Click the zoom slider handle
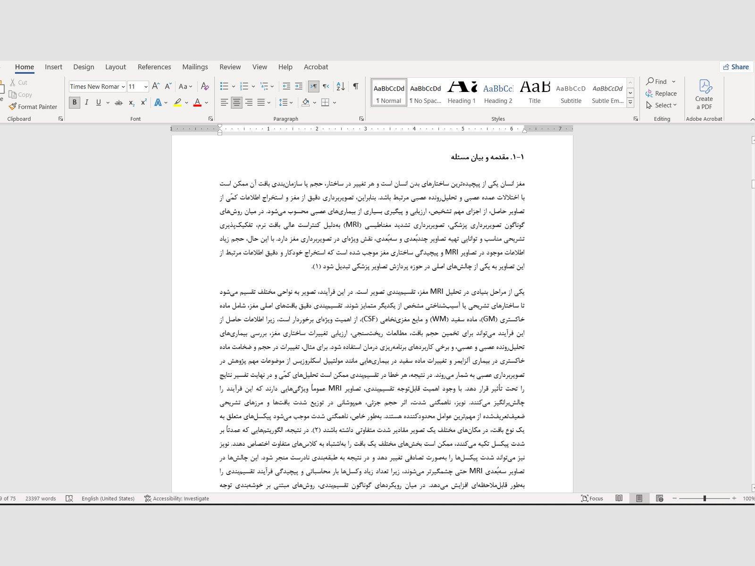 point(705,498)
